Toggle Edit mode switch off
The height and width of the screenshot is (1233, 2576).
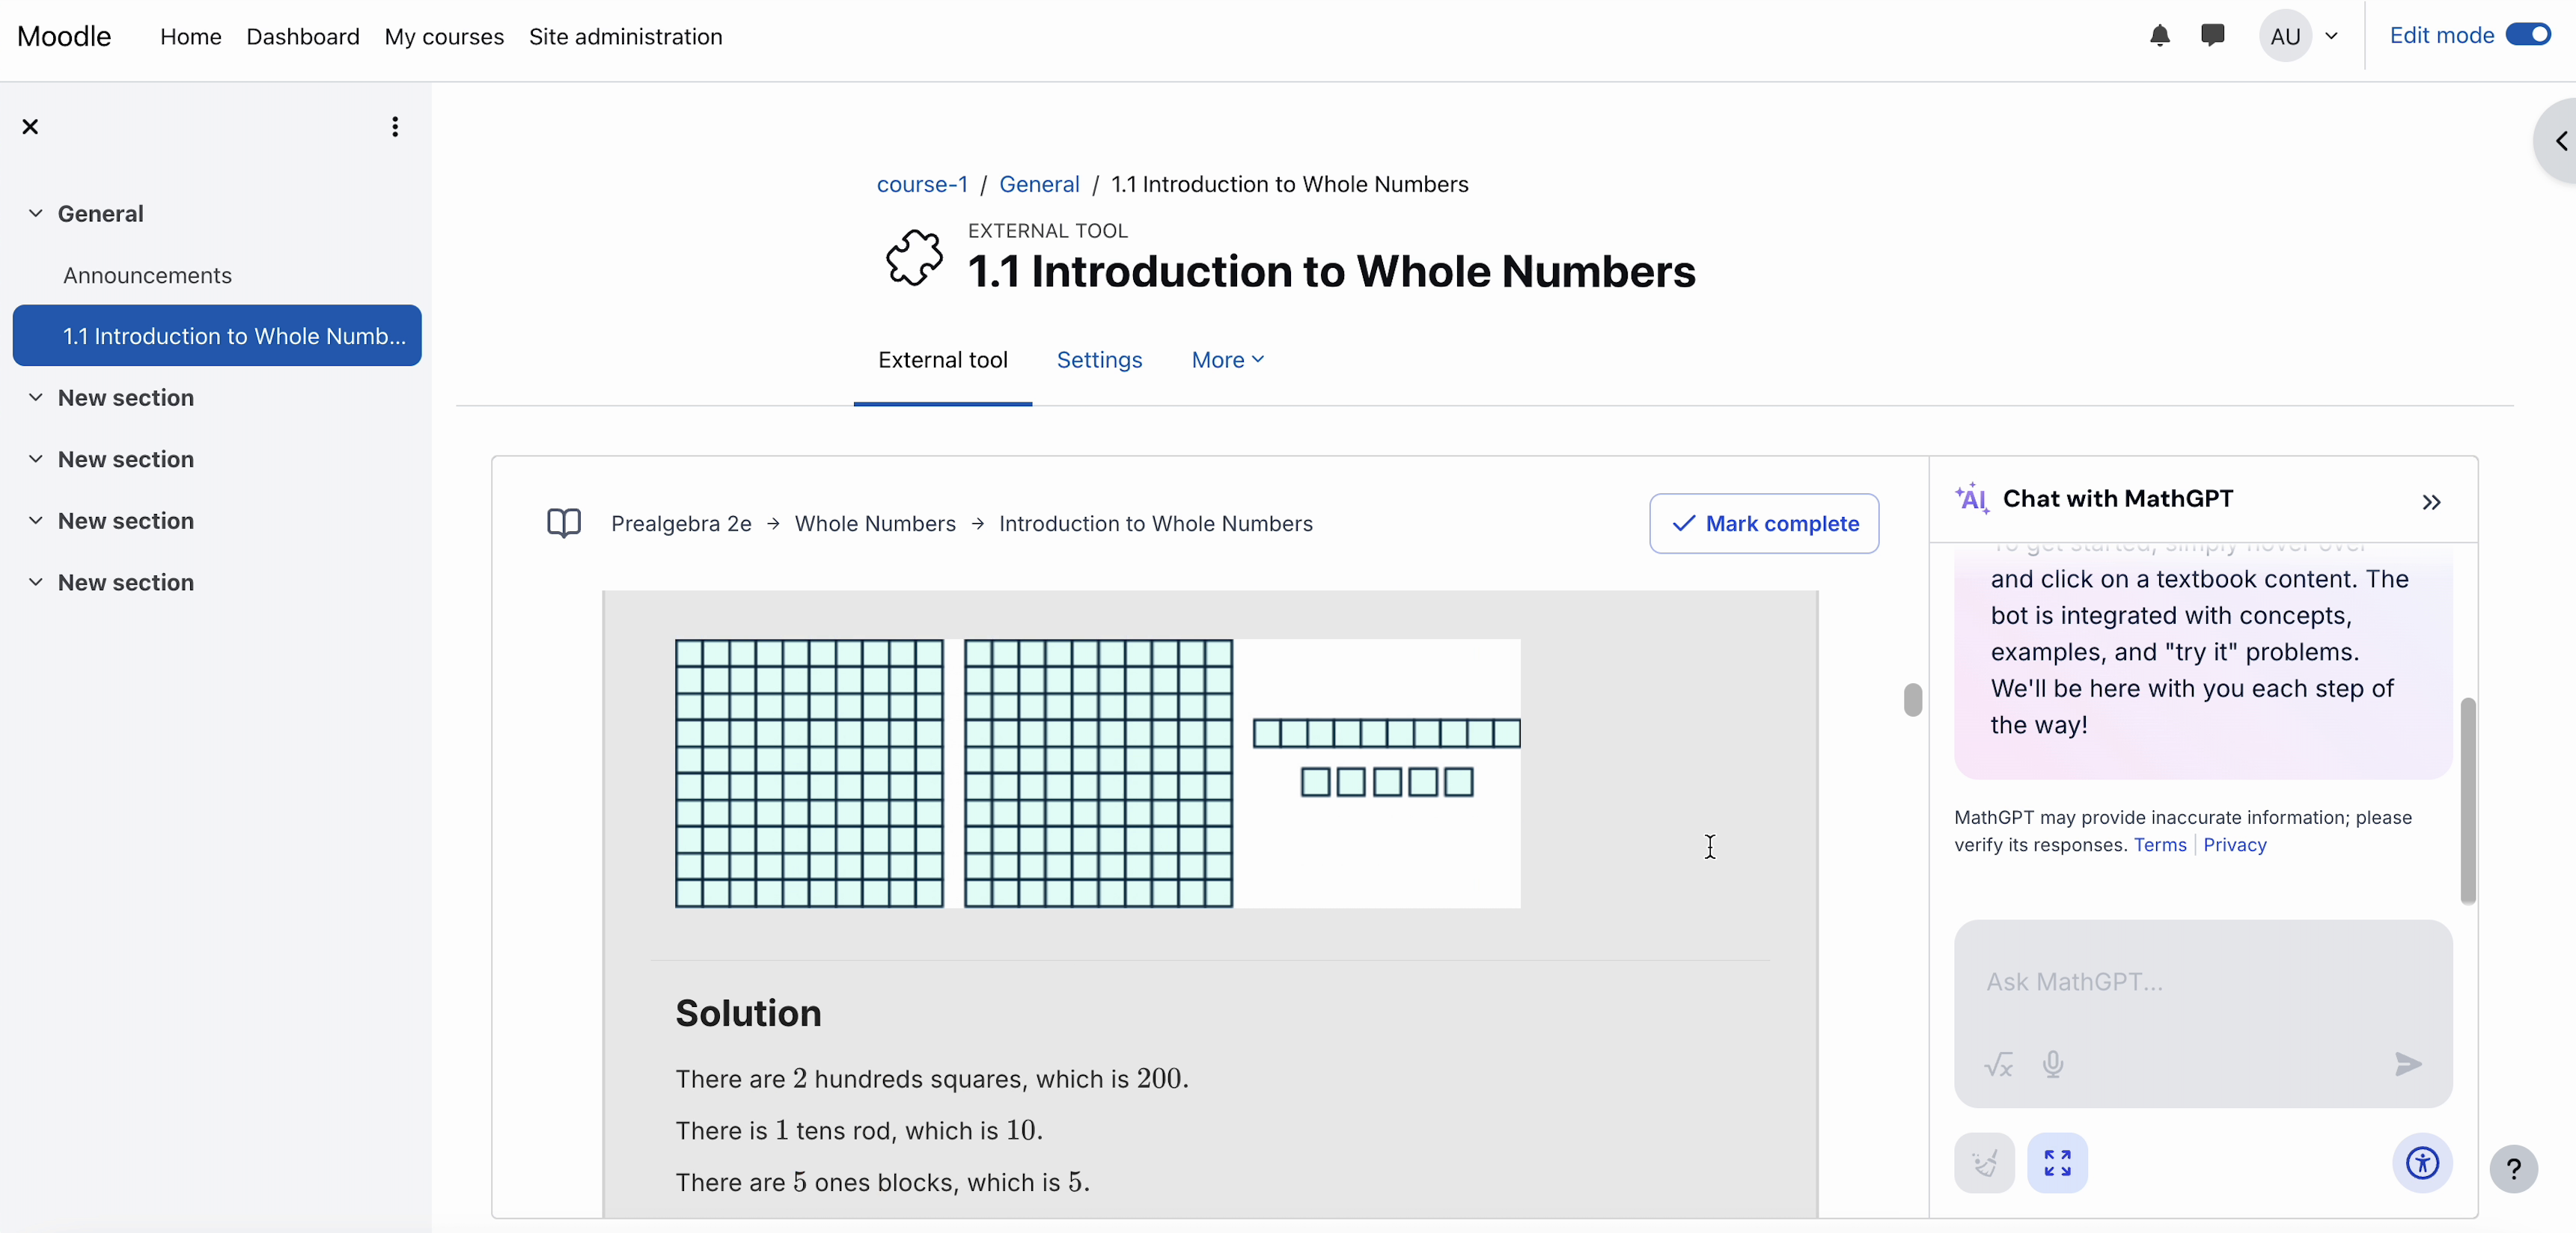pos(2528,36)
